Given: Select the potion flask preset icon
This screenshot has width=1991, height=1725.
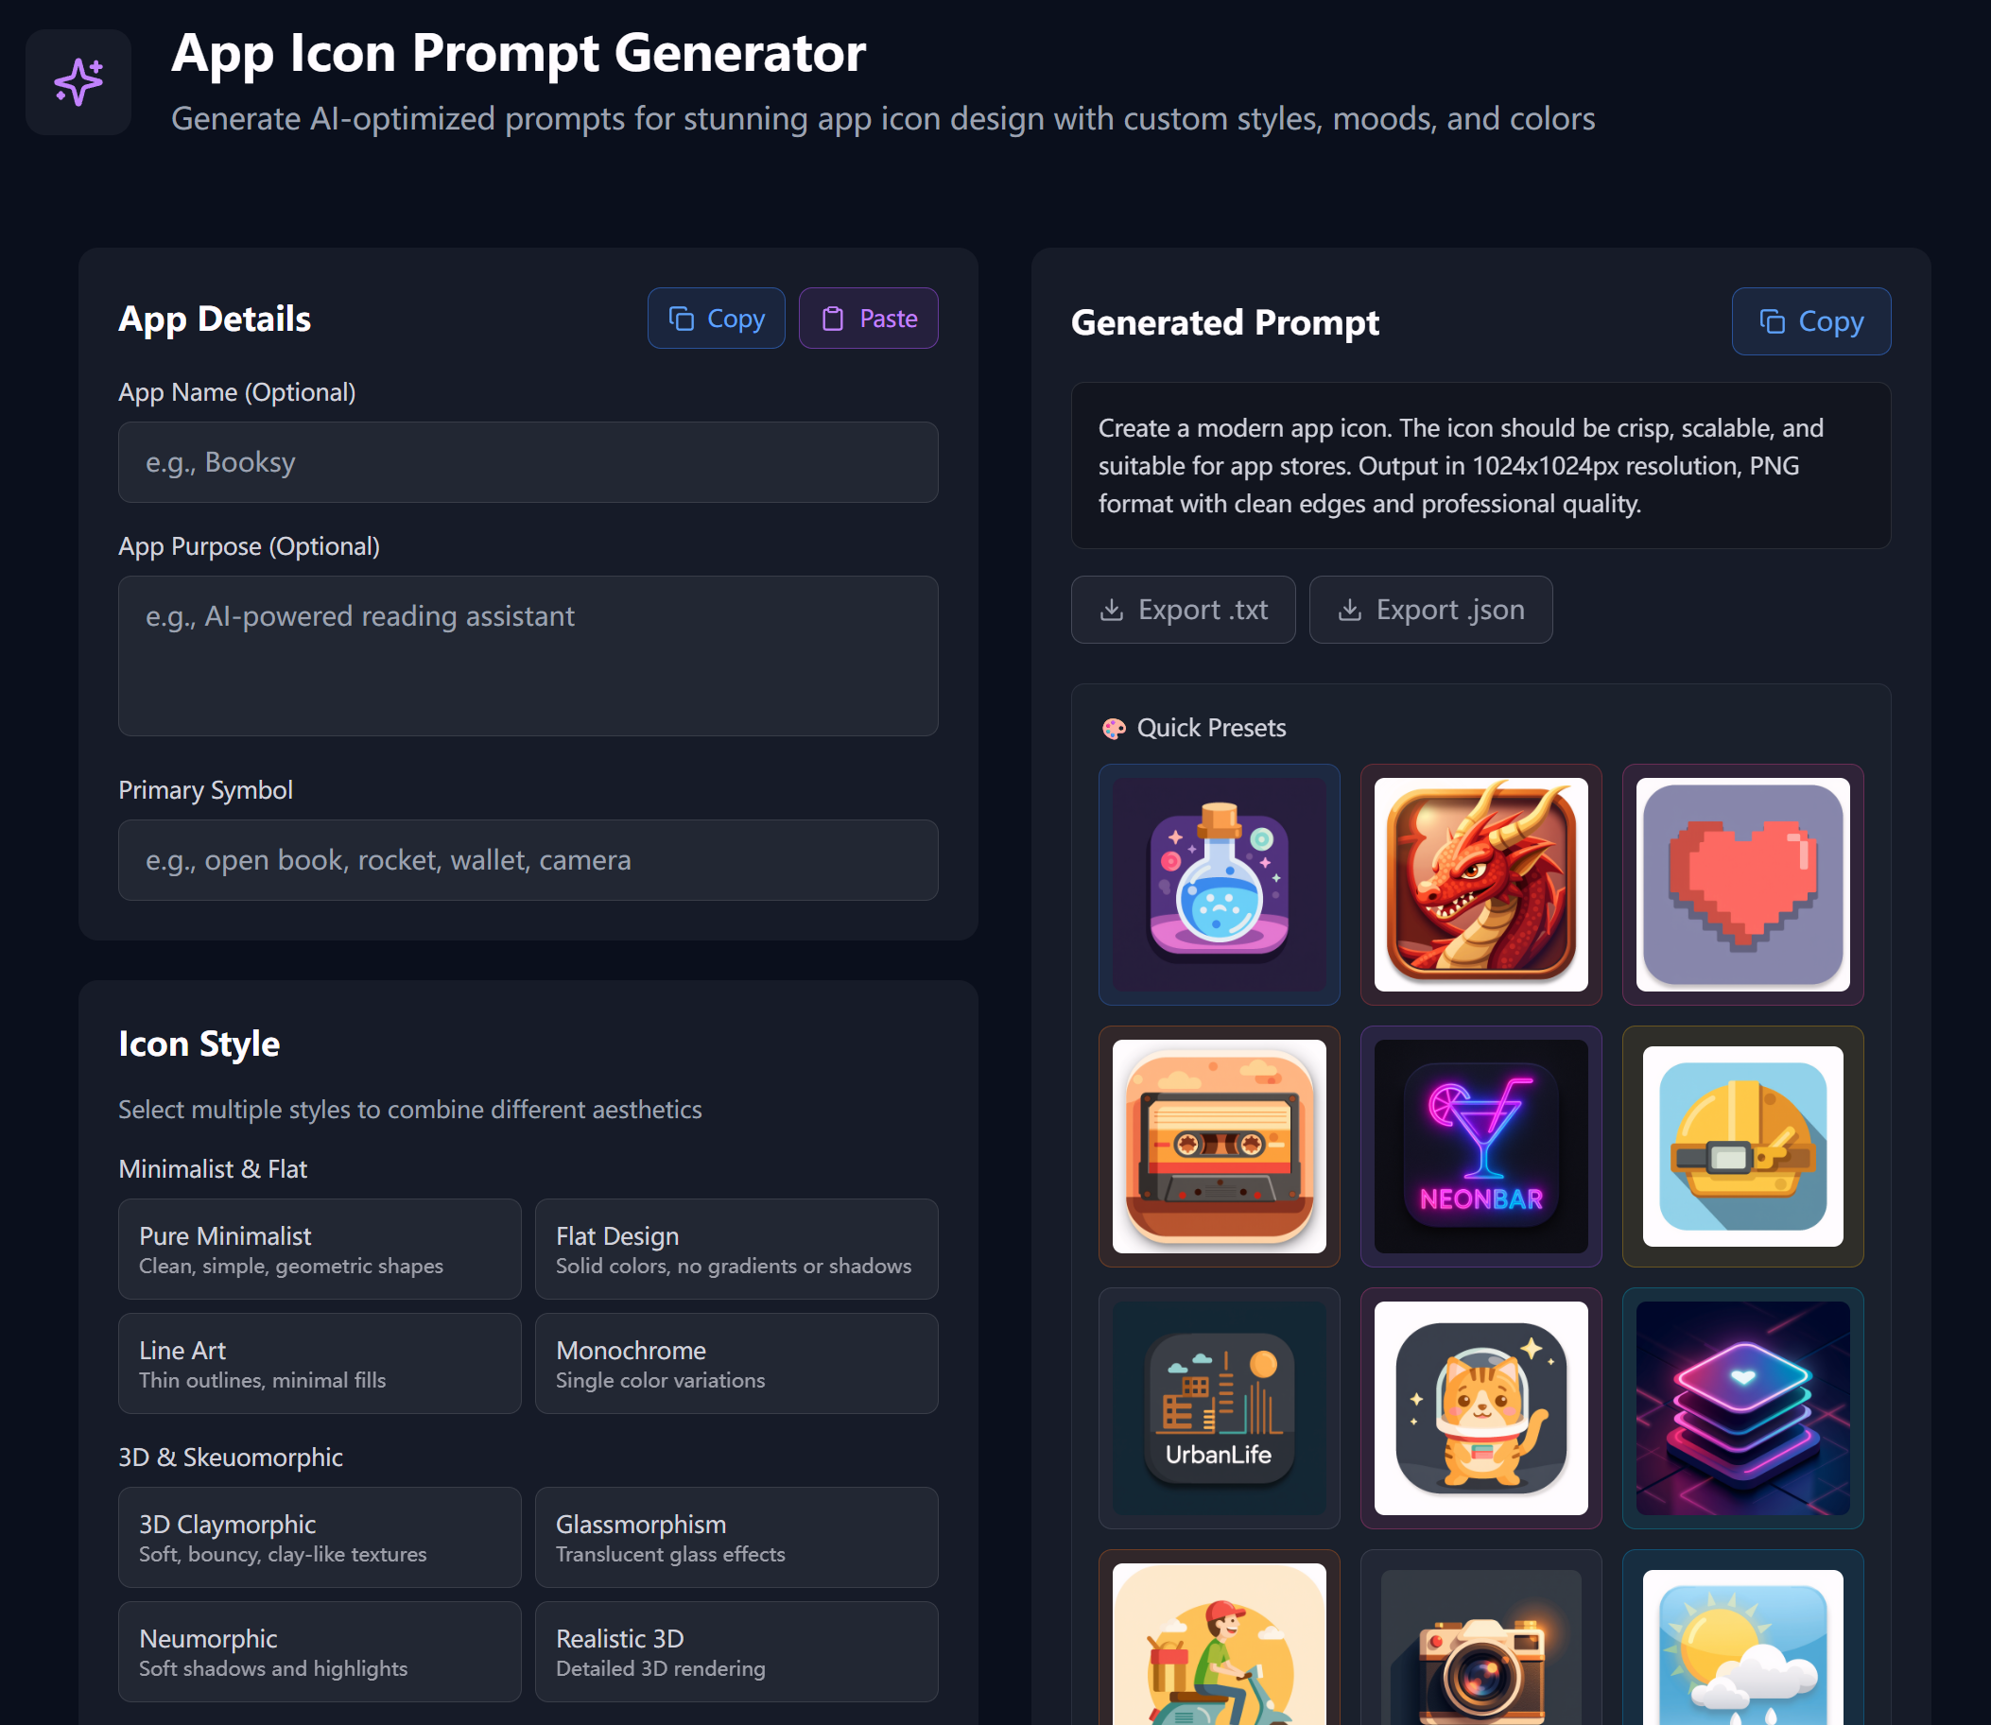Looking at the screenshot, I should (x=1219, y=885).
